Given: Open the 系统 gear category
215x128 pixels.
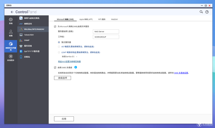Looking at the screenshot, I should pos(11,21).
